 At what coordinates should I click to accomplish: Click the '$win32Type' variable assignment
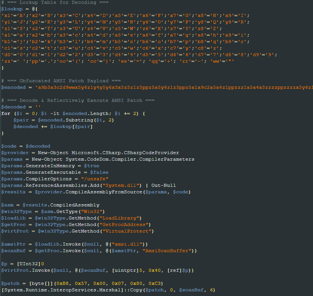[16, 211]
